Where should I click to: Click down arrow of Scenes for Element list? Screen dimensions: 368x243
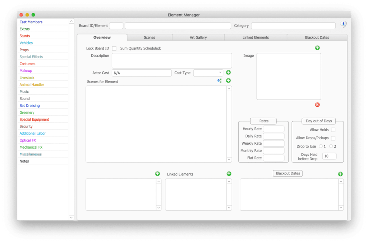pos(229,159)
